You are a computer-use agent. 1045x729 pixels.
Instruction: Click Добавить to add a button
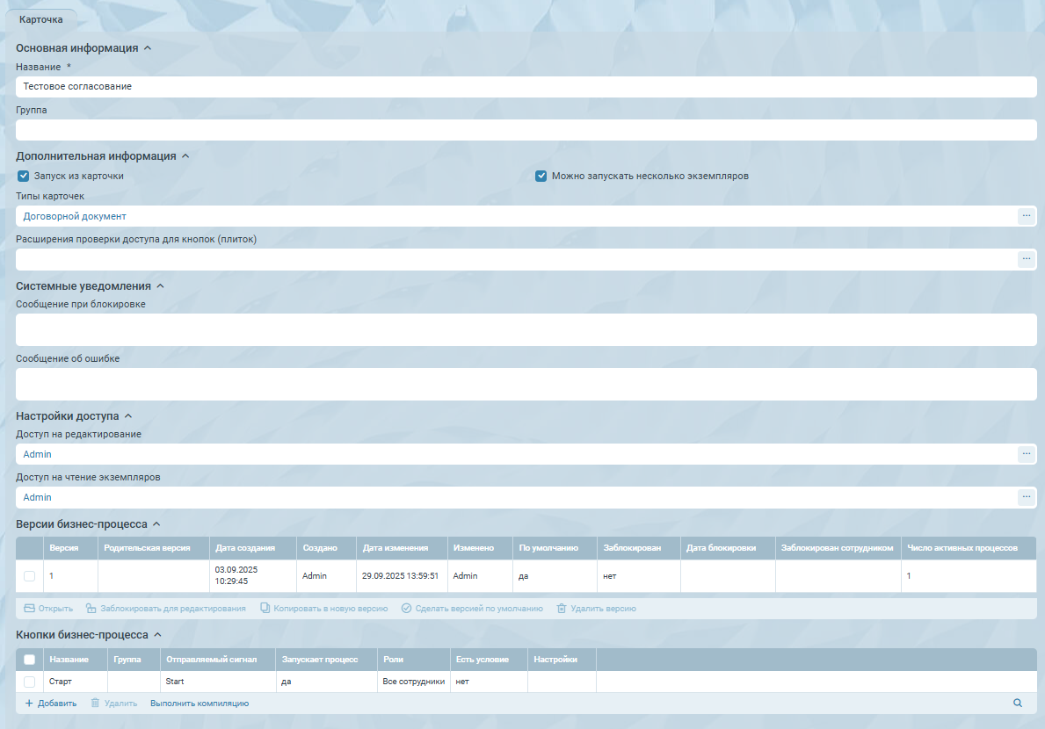[x=50, y=704]
